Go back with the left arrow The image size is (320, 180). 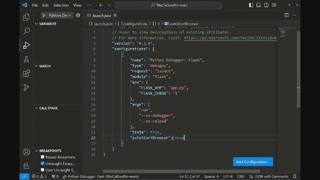tap(101, 5)
